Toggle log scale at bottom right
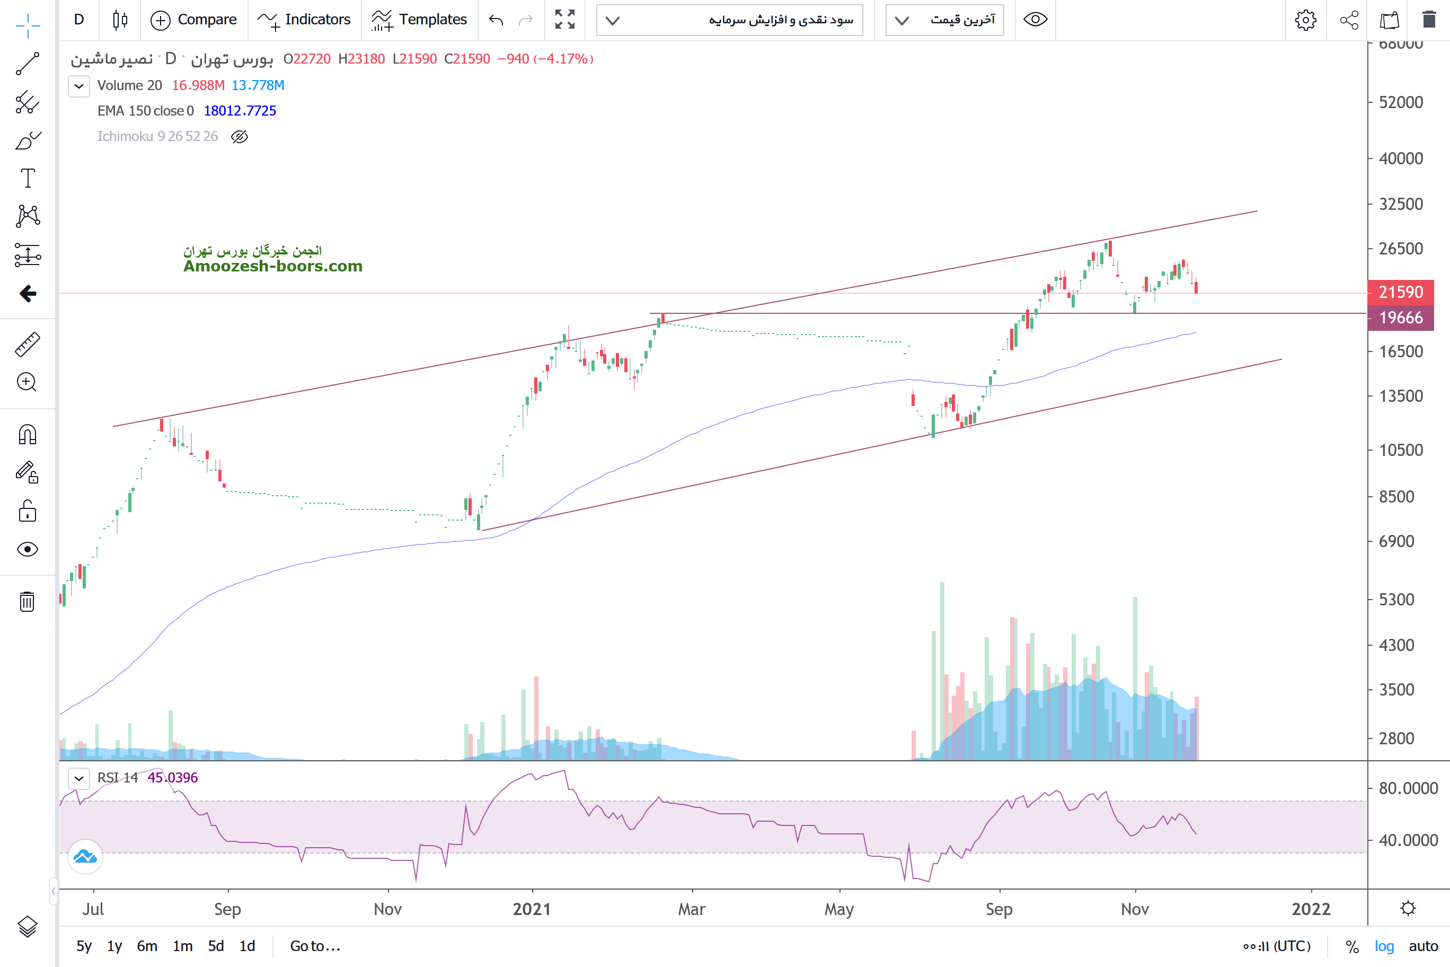The width and height of the screenshot is (1450, 967). pos(1383,946)
